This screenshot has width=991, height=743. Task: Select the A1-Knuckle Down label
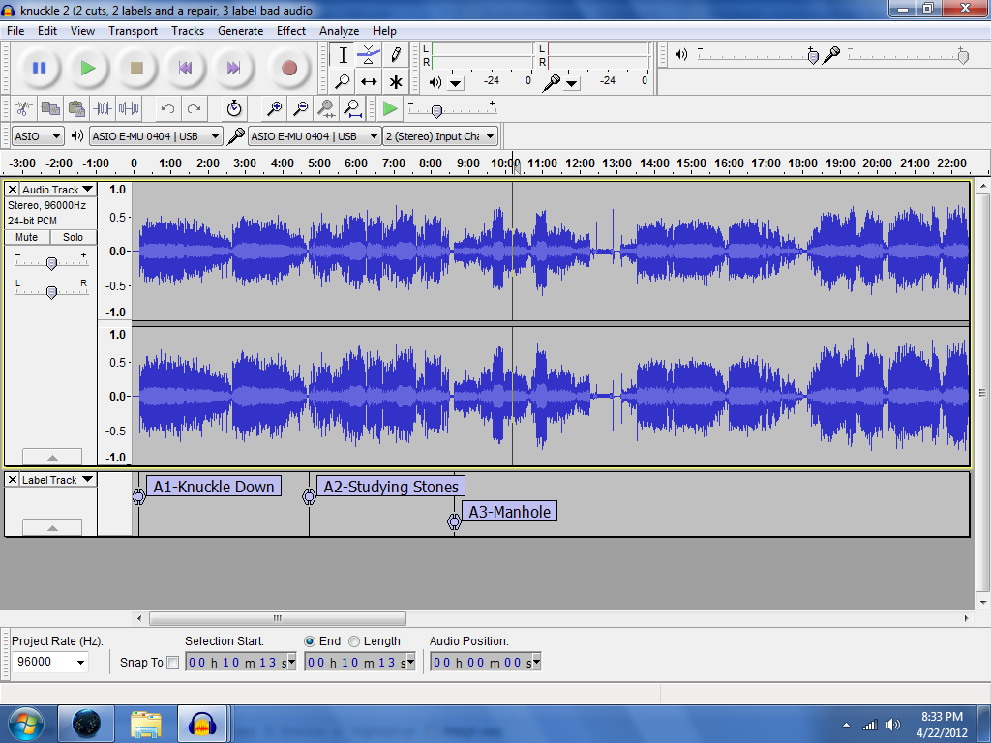214,487
